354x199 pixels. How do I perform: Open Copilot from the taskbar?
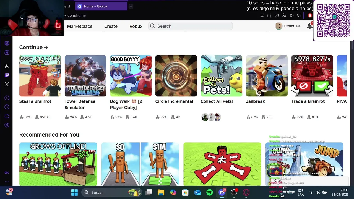coord(173,192)
